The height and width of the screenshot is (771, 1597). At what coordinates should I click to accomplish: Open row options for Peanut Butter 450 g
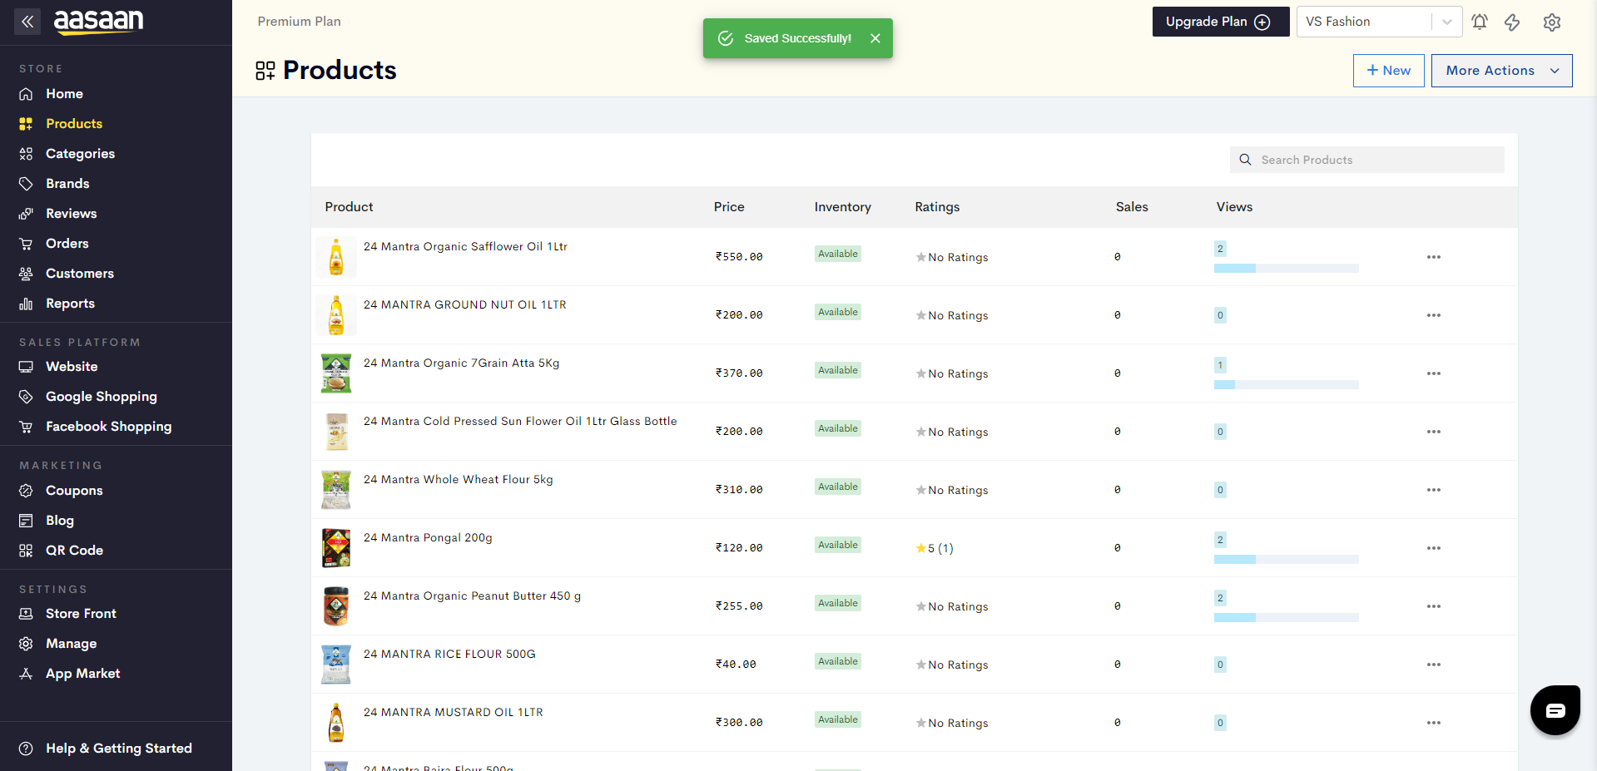[1433, 606]
